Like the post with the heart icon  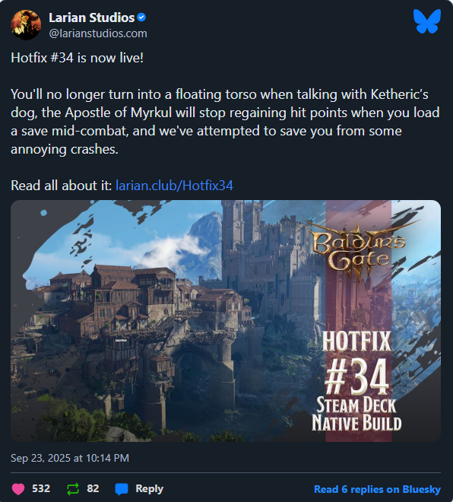point(18,489)
